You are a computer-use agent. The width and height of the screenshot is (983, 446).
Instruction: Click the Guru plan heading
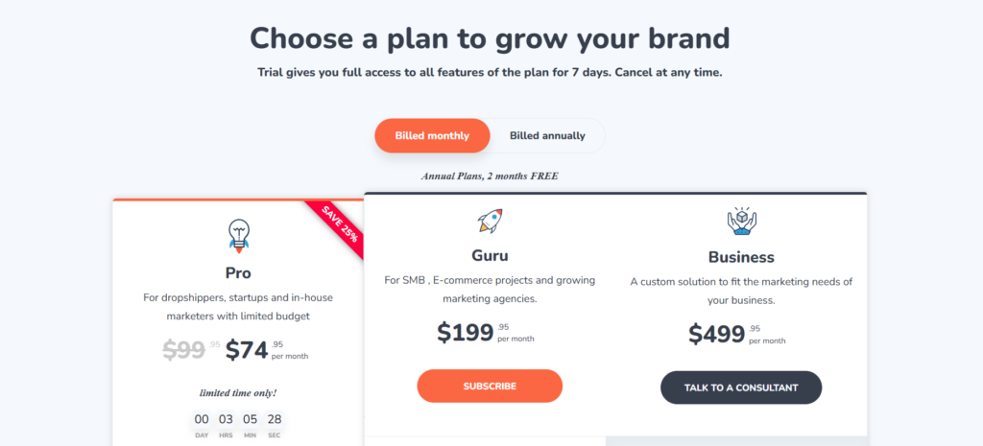[x=490, y=256]
